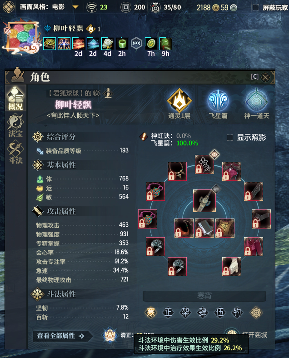Viewport: 289px width, 358px height.
Task: Click the 清正 lotus progress icon
Action: [x=110, y=335]
